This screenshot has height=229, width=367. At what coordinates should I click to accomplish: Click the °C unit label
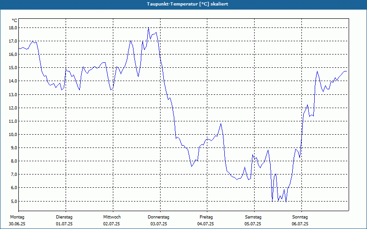pos(15,21)
